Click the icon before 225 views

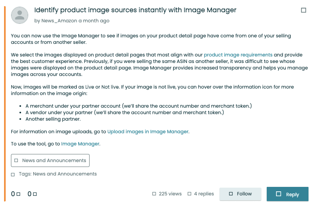click(154, 194)
